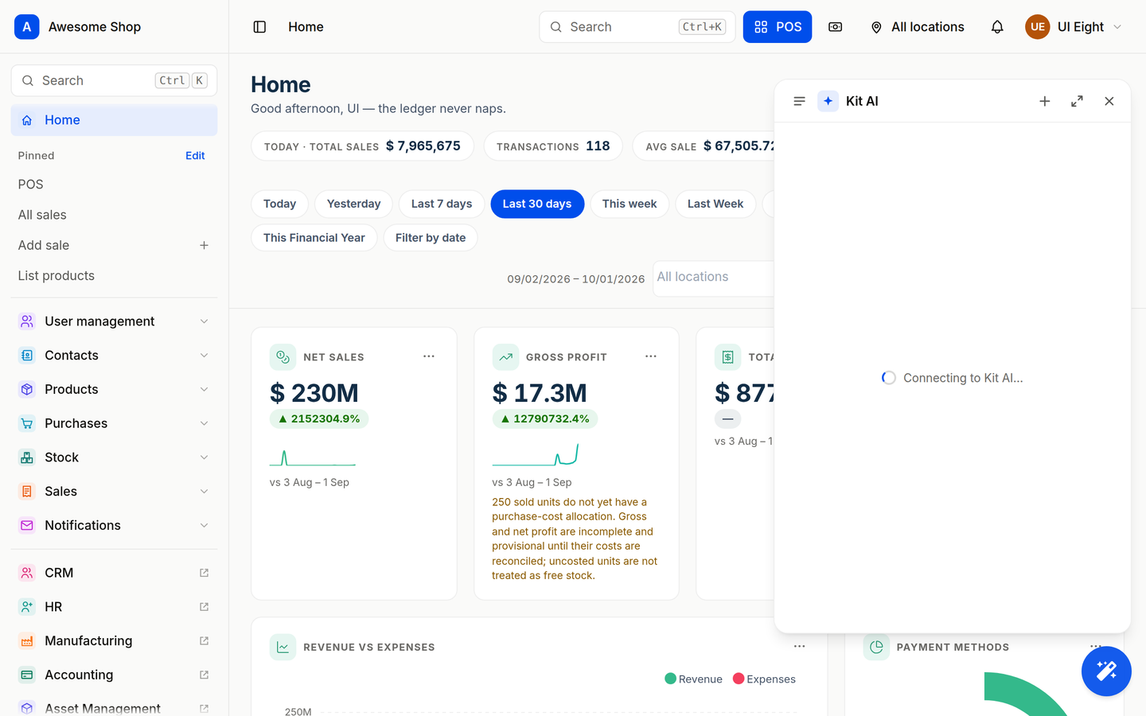This screenshot has height=716, width=1146.
Task: Open Manufacturing module from sidebar
Action: coord(114,641)
